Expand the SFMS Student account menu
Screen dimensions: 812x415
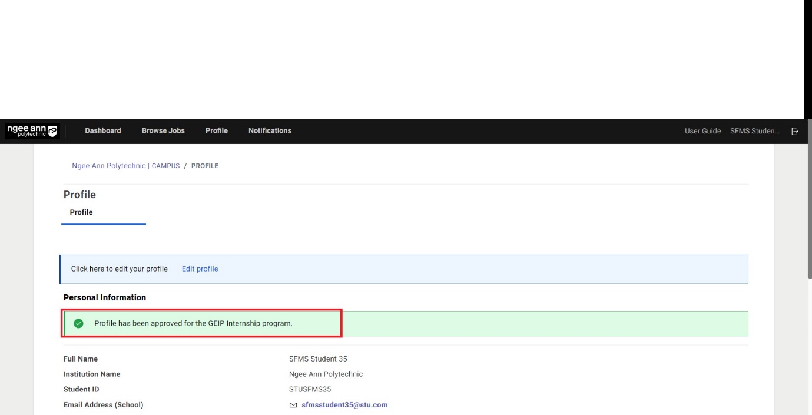click(754, 131)
